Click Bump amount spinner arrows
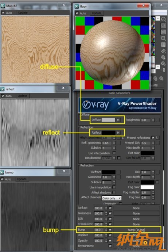The height and width of the screenshot is (252, 168). pos(106,230)
